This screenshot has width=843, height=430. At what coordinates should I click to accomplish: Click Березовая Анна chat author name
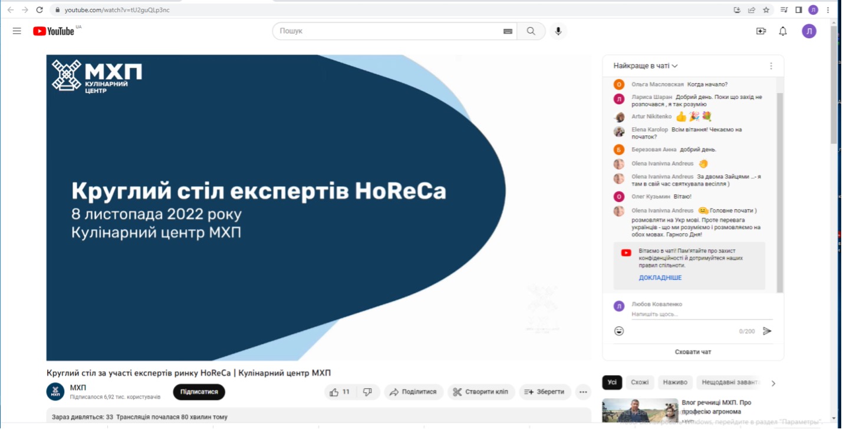654,150
